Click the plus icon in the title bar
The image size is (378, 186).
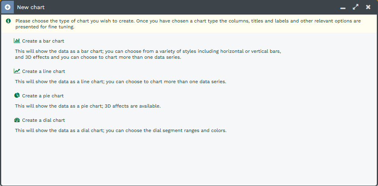pos(7,7)
